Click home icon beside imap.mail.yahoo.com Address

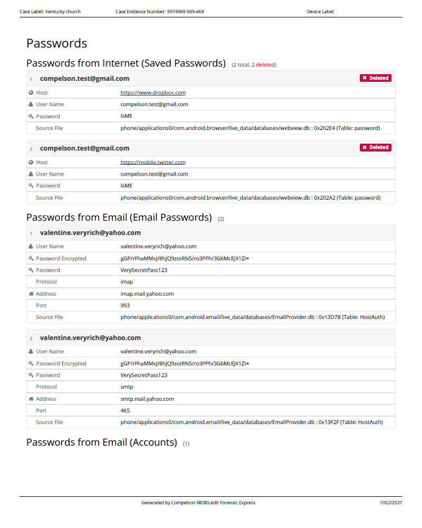(31, 294)
